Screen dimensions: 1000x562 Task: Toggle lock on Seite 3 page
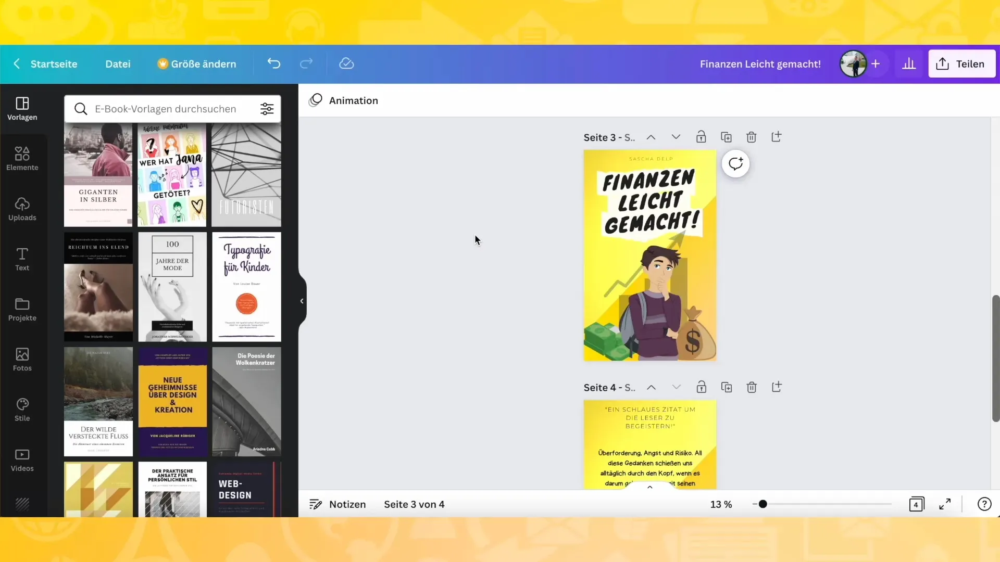click(x=701, y=137)
